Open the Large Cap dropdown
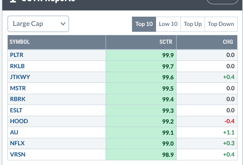The height and width of the screenshot is (165, 243). 38,24
